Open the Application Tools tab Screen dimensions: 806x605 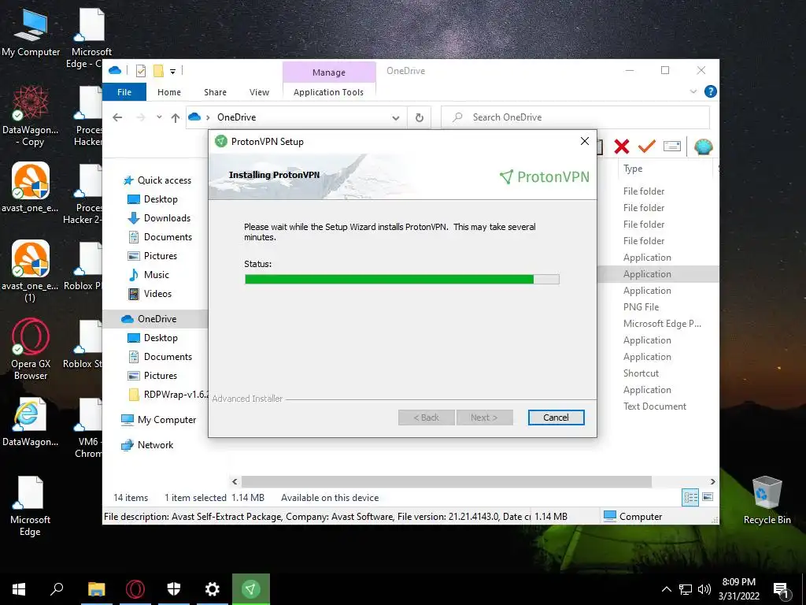[328, 92]
